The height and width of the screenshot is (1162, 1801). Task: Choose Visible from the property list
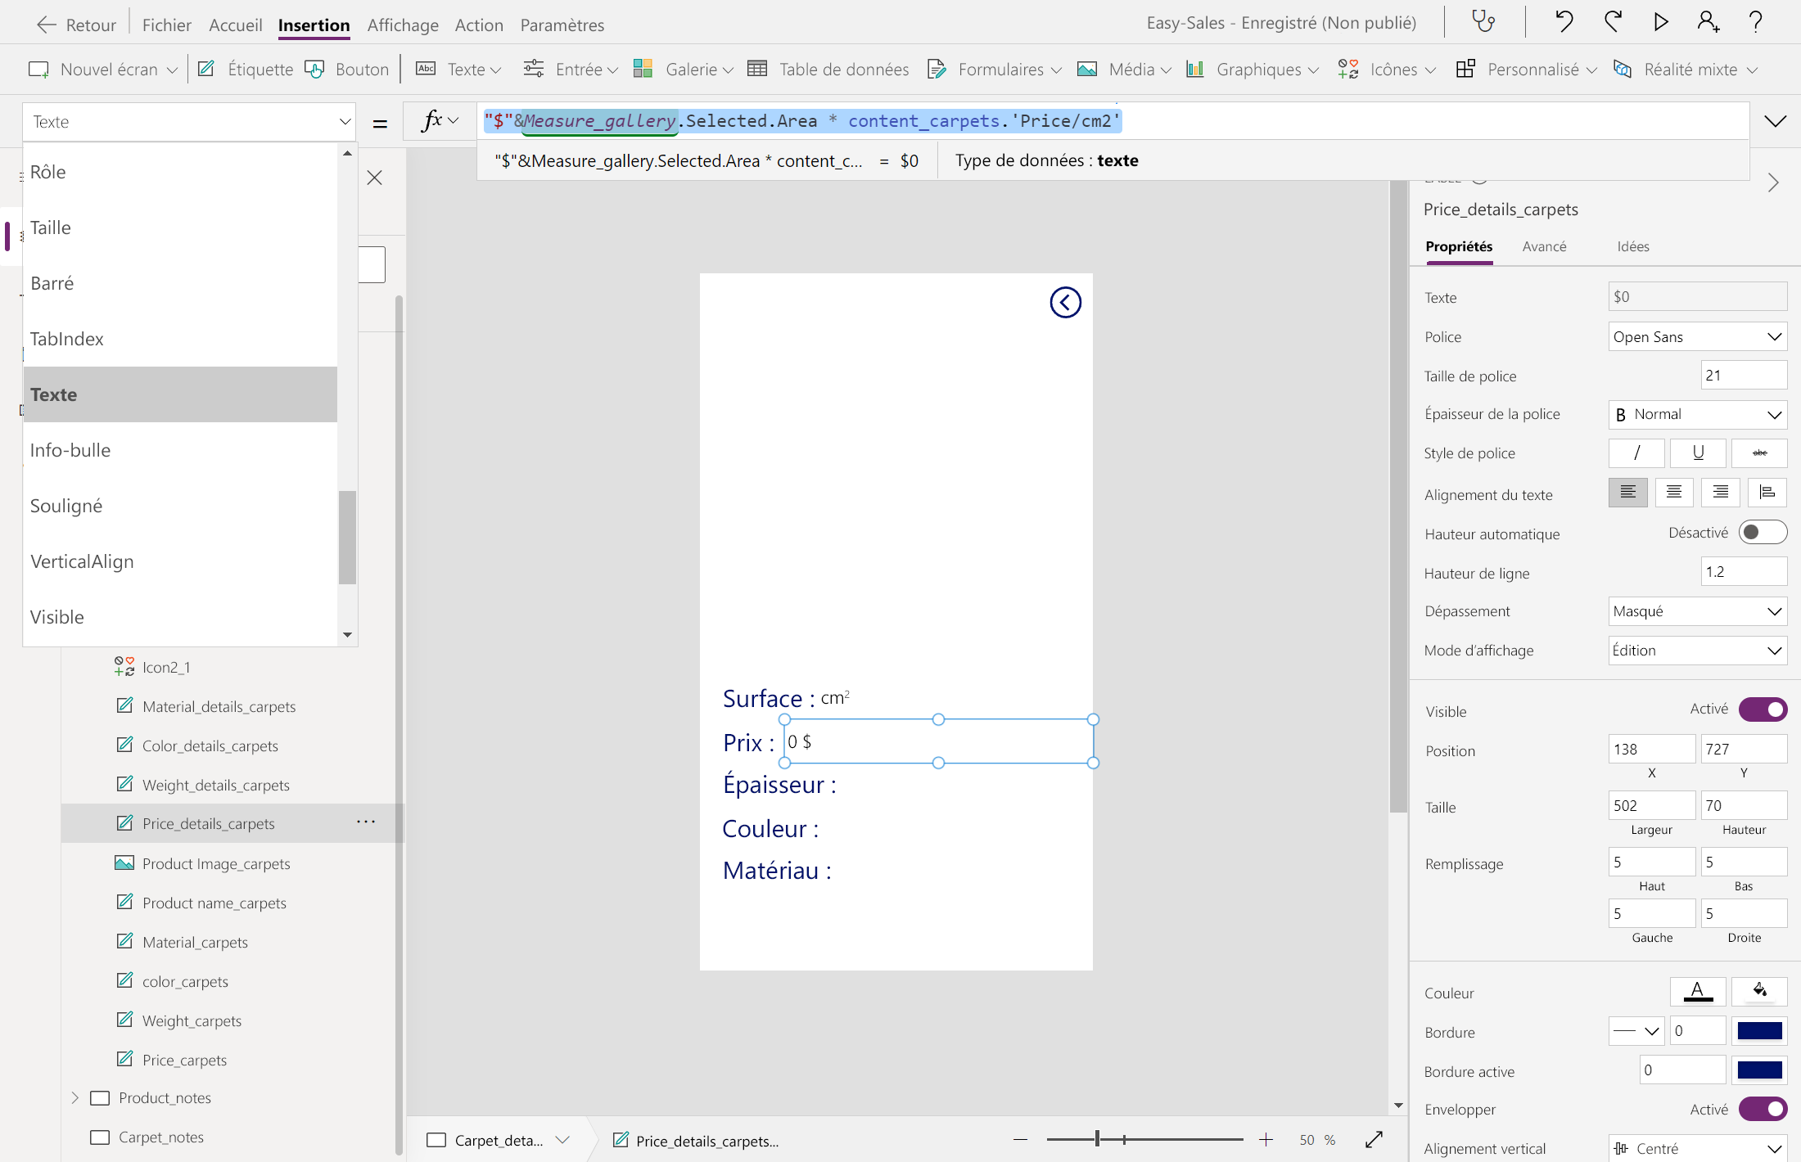click(x=180, y=617)
